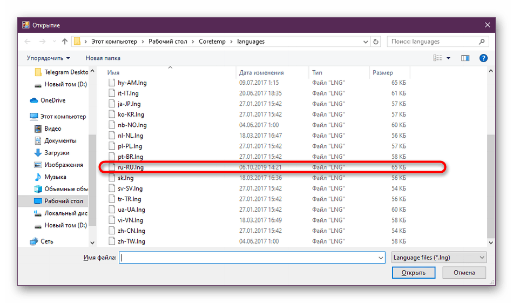Close the Открытие dialog window

[488, 25]
